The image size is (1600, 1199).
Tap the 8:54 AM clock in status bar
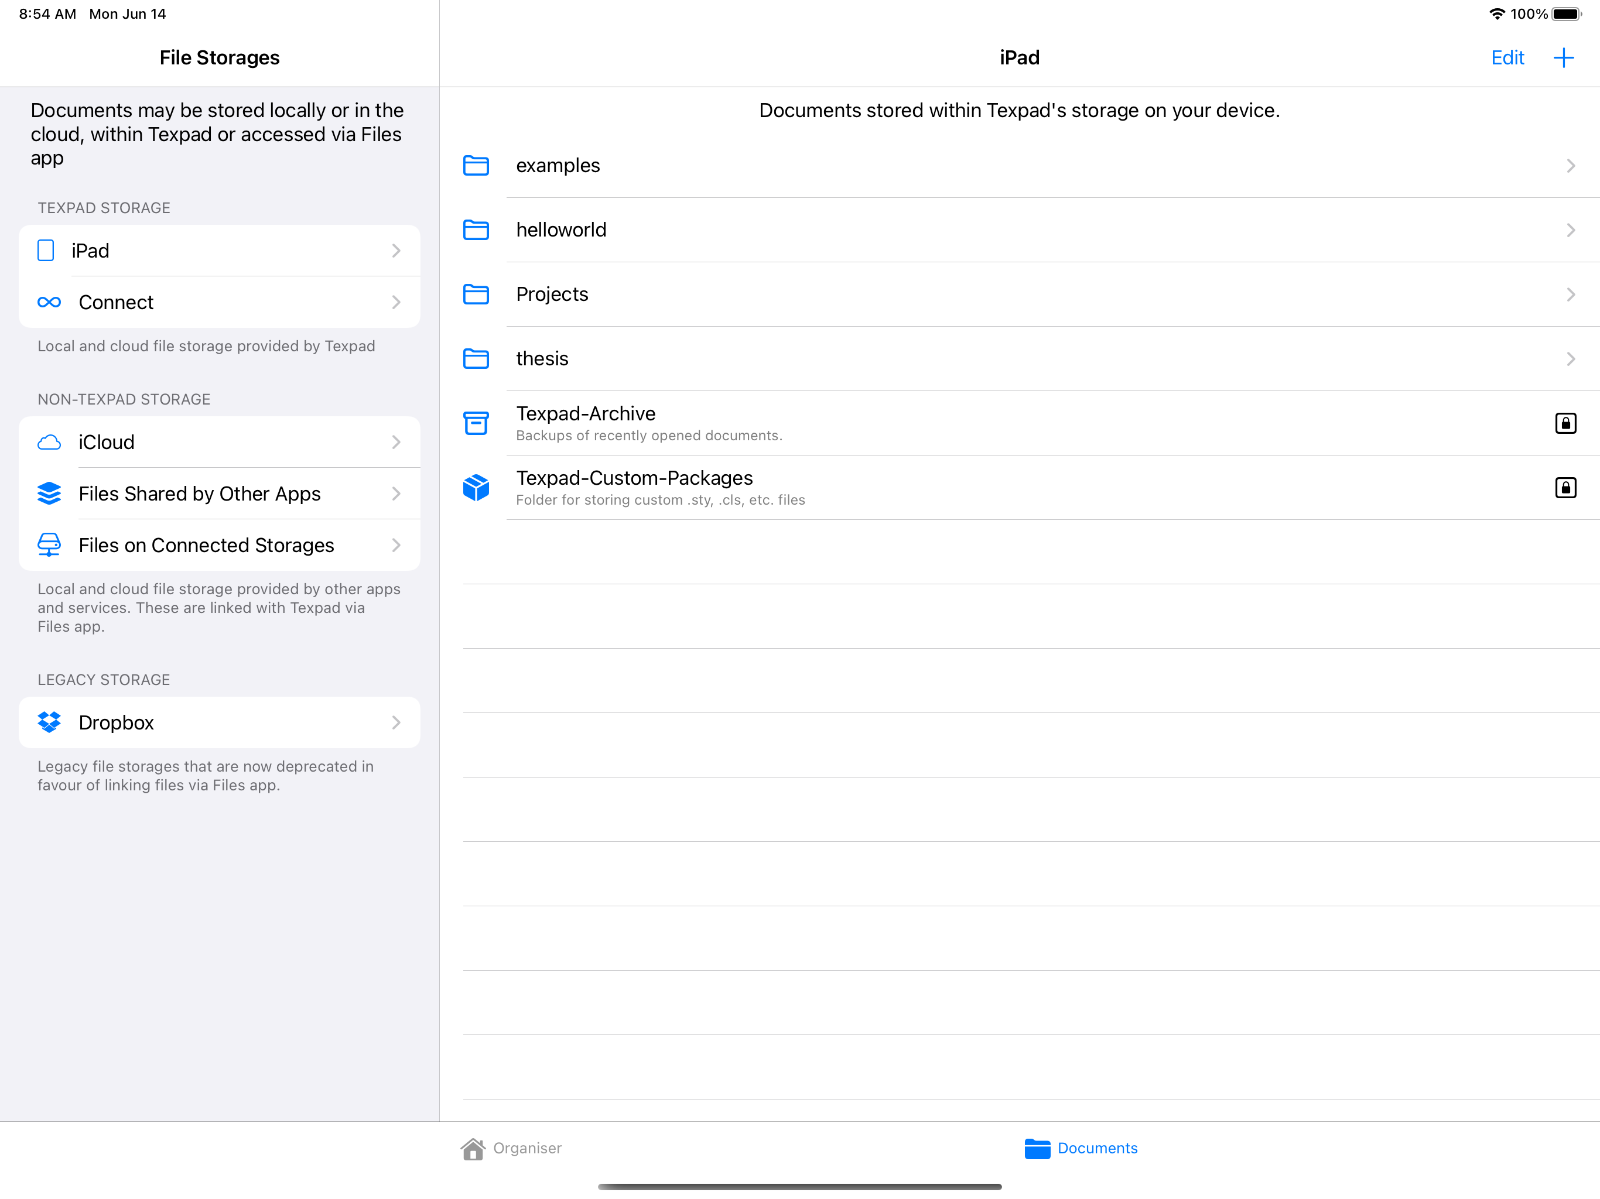click(x=47, y=13)
